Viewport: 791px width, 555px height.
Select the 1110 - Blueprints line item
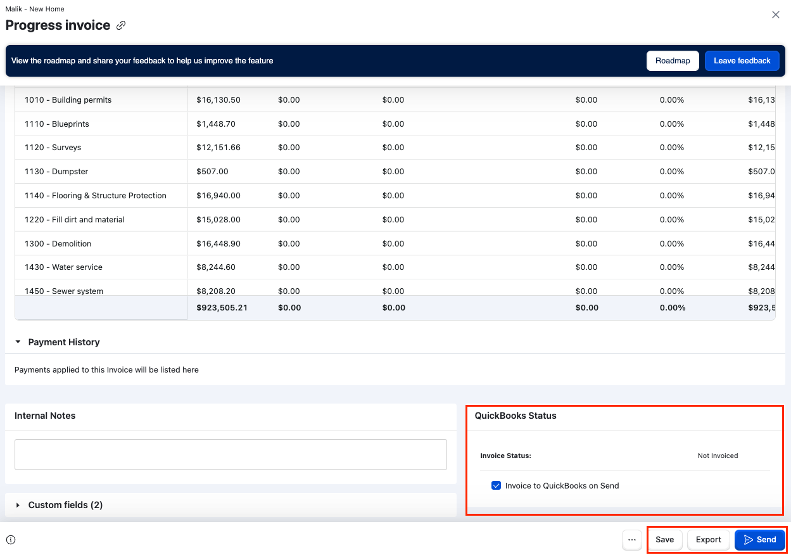click(x=56, y=124)
